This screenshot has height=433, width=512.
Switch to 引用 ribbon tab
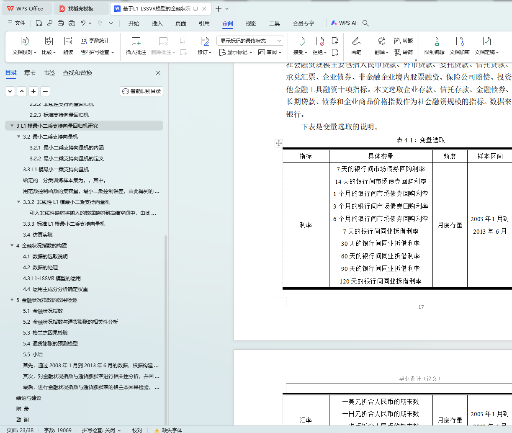coord(204,23)
